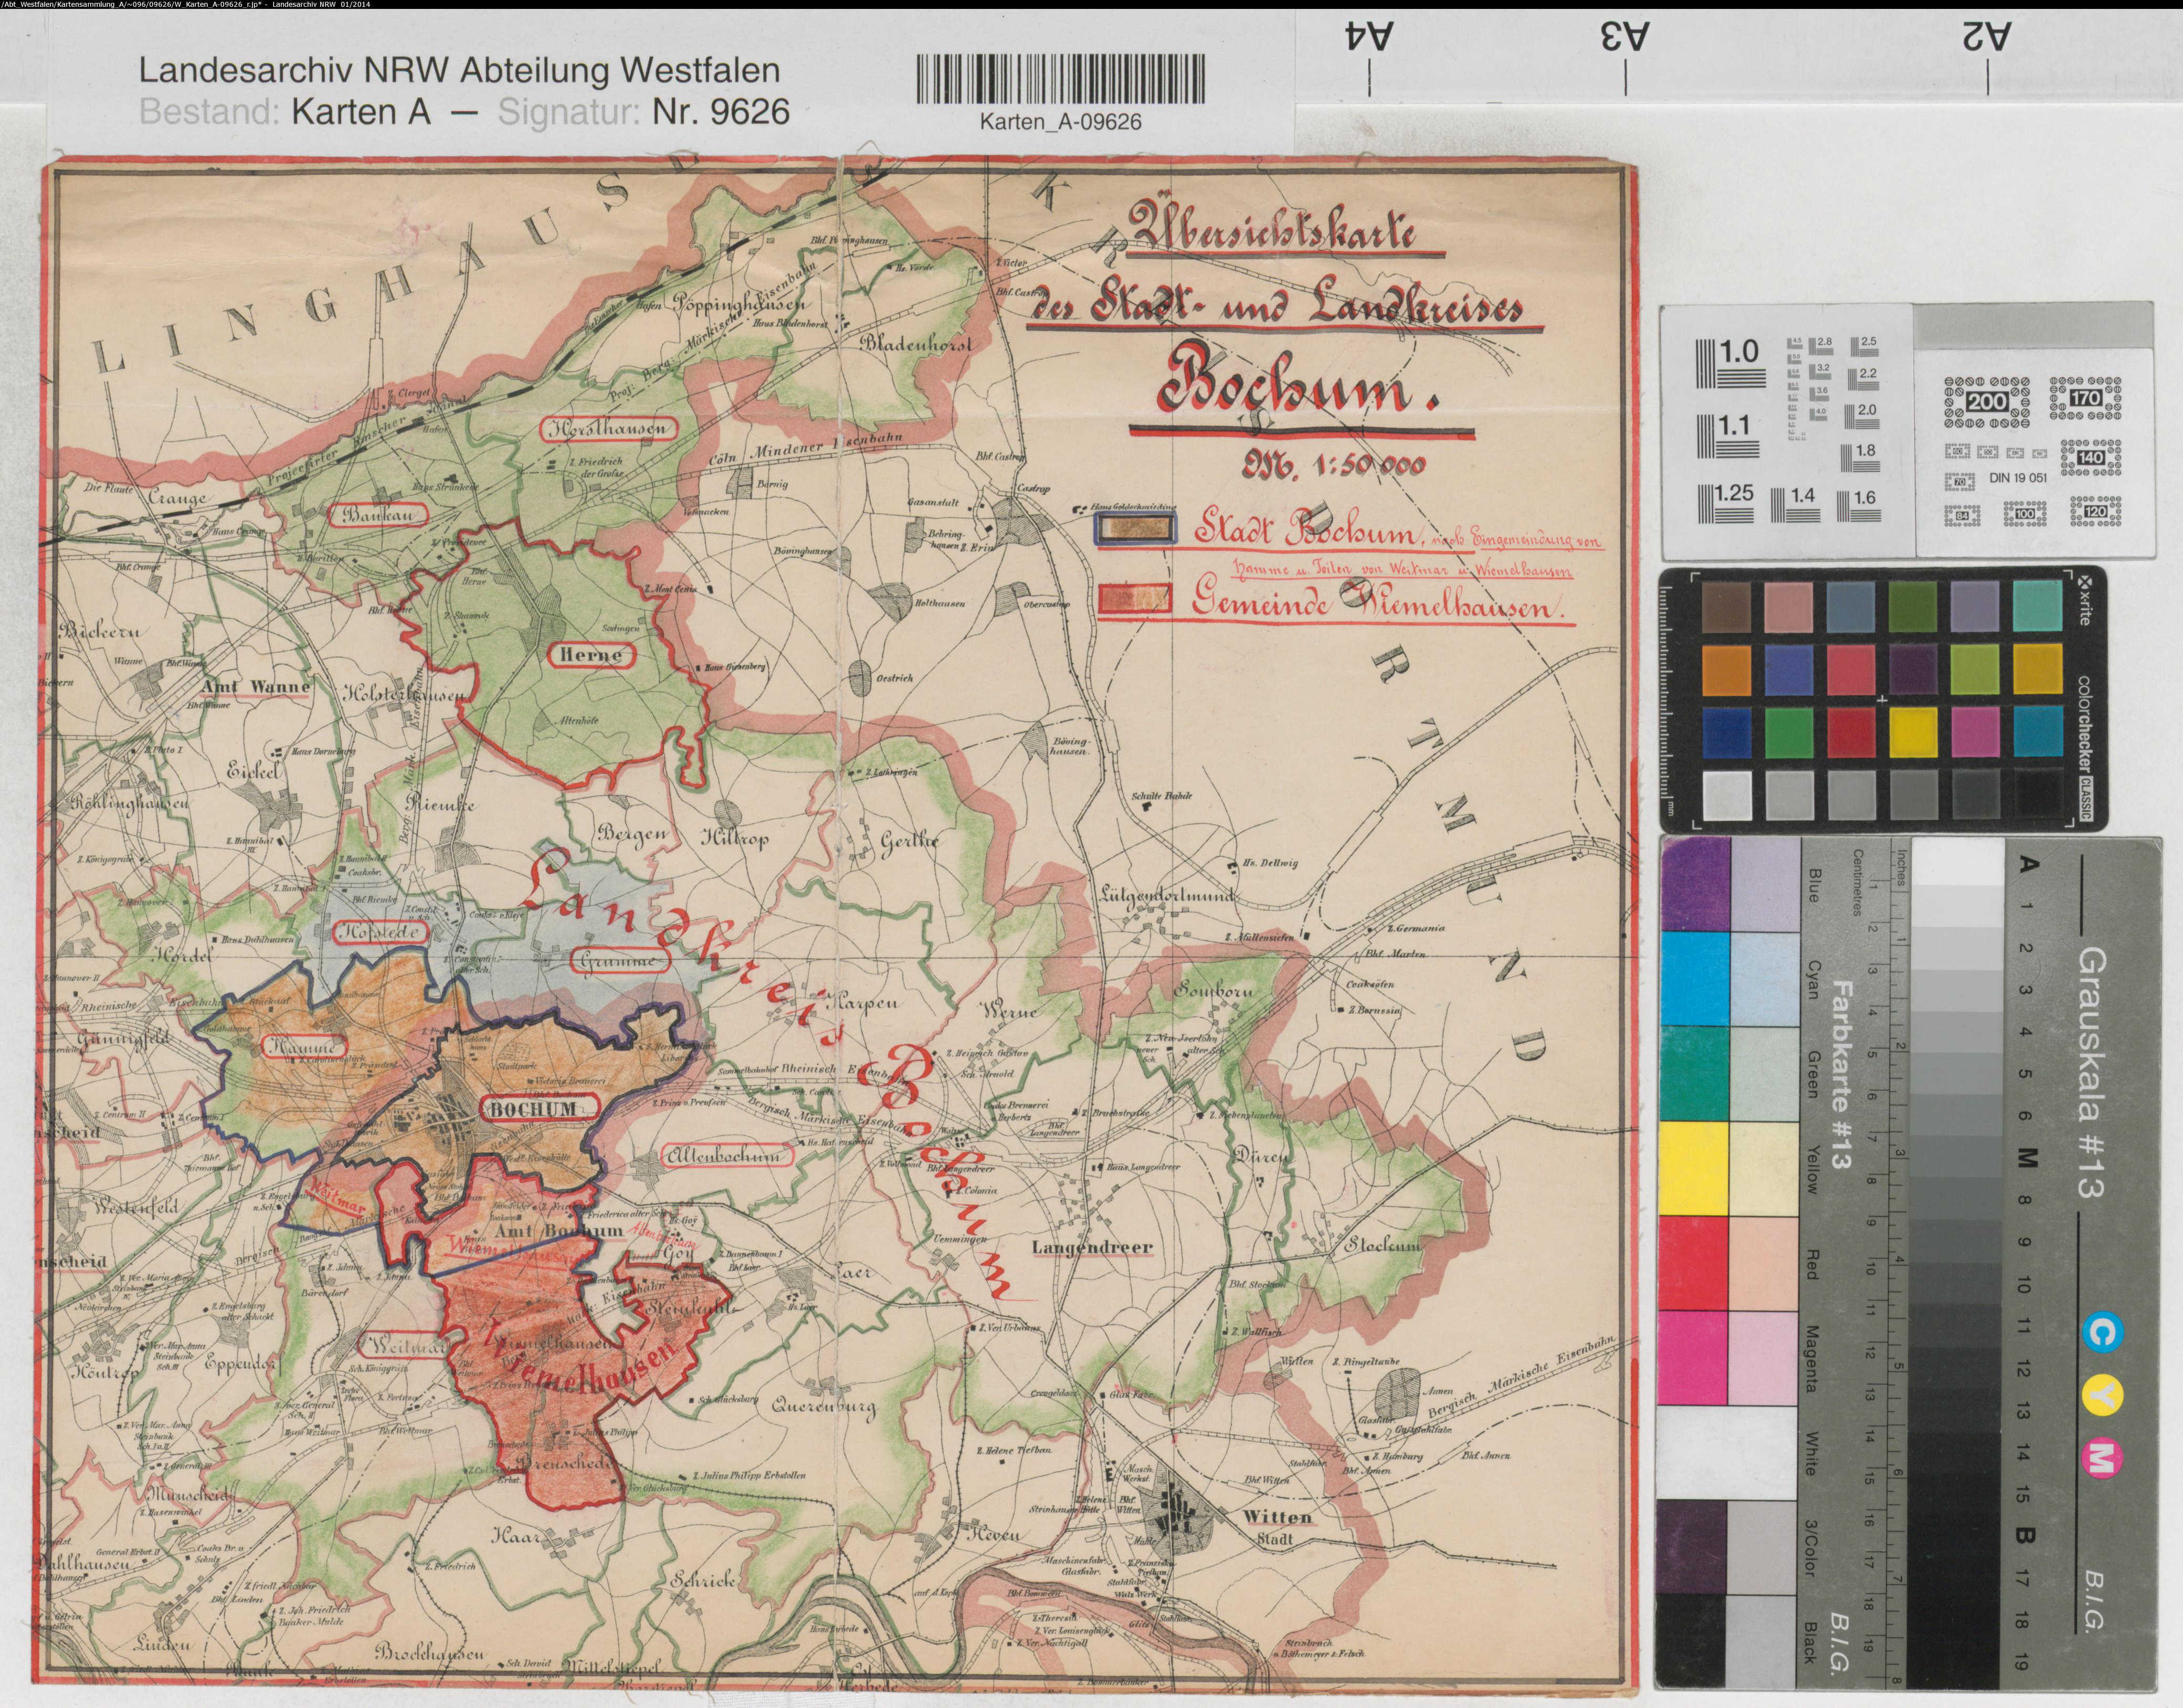Click the boxed 'Horsthausen' label
This screenshot has width=2183, height=1708.
tap(608, 429)
